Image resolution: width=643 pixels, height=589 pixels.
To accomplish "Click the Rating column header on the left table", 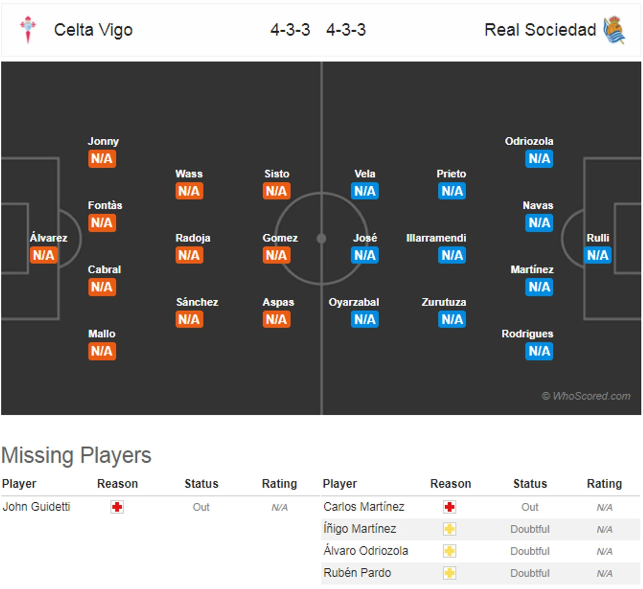I will pyautogui.click(x=279, y=483).
